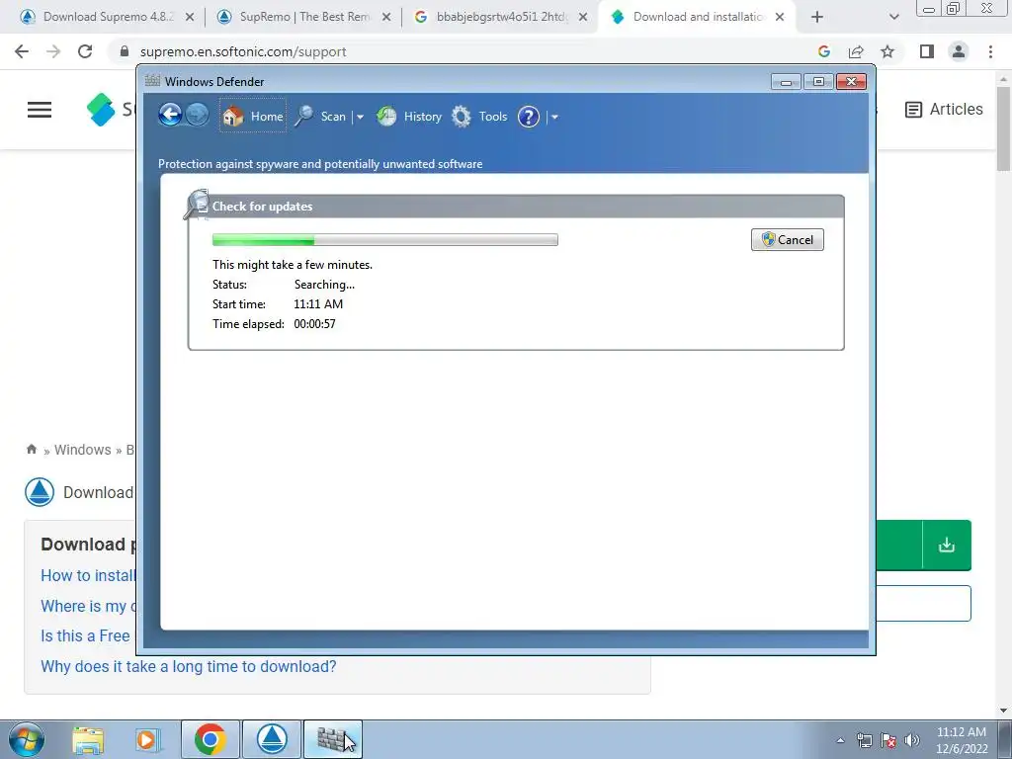Open Windows Media Player from taskbar

point(147,739)
